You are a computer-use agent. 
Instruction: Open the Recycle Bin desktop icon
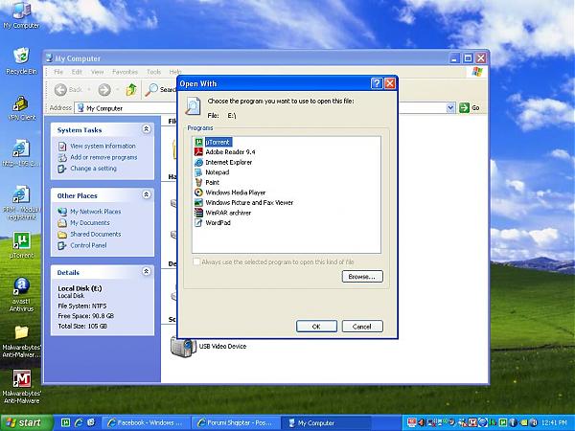point(21,61)
